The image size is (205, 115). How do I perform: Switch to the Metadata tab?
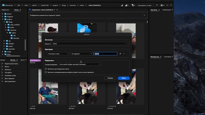pyautogui.click(x=155, y=57)
